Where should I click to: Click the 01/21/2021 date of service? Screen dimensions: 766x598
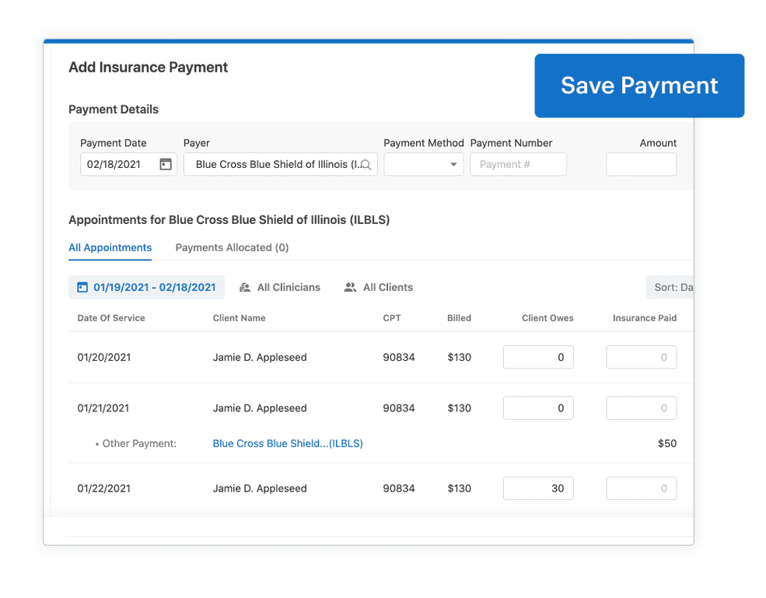tap(103, 408)
